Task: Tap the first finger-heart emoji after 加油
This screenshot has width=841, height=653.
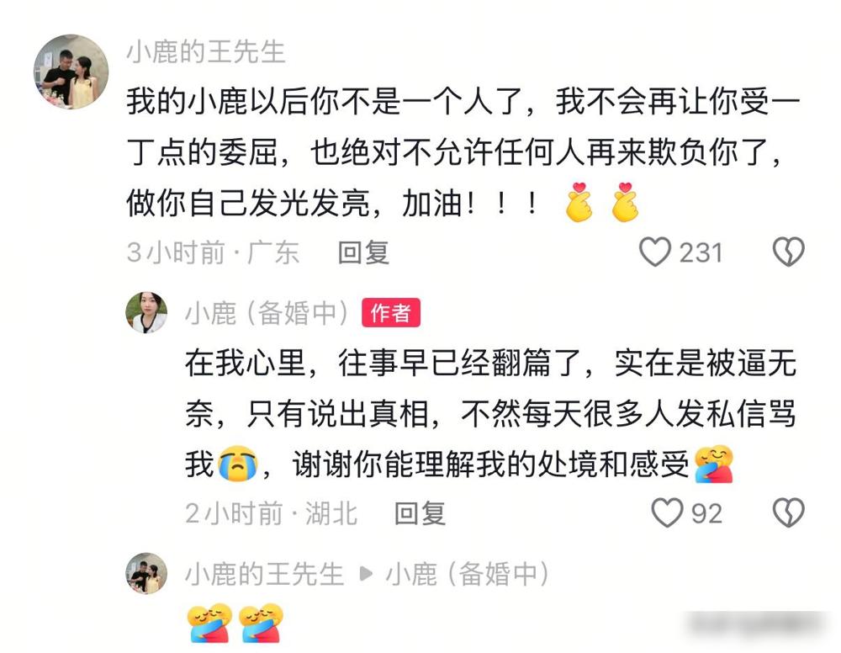Action: tap(579, 202)
